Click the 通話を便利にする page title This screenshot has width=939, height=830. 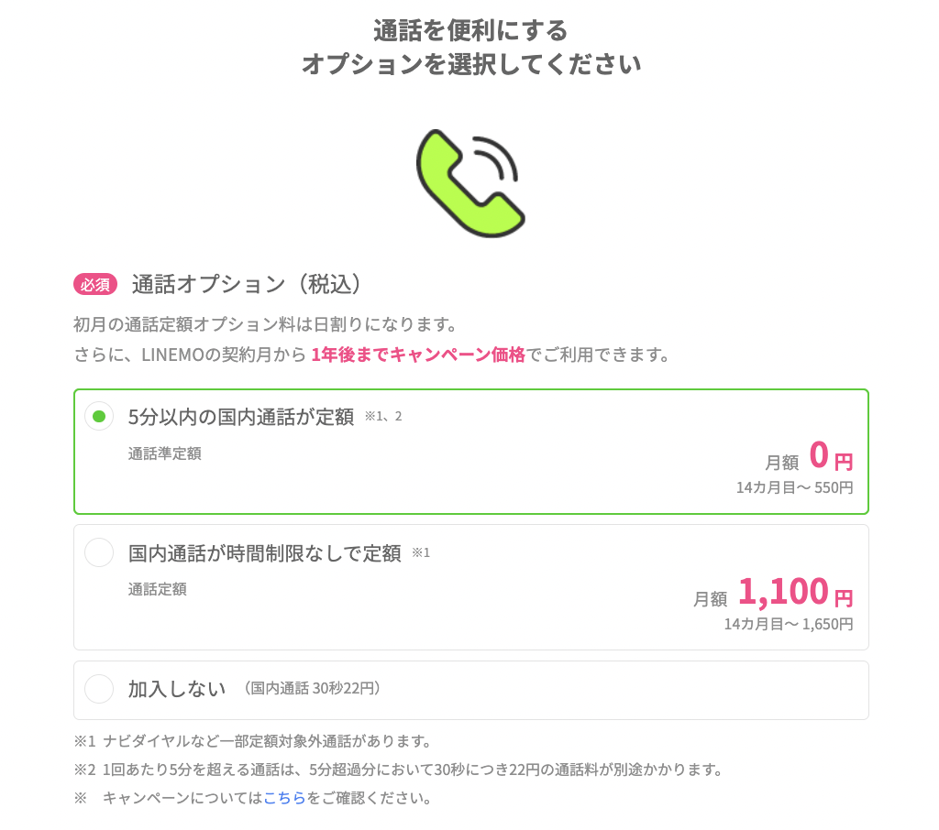click(x=469, y=30)
